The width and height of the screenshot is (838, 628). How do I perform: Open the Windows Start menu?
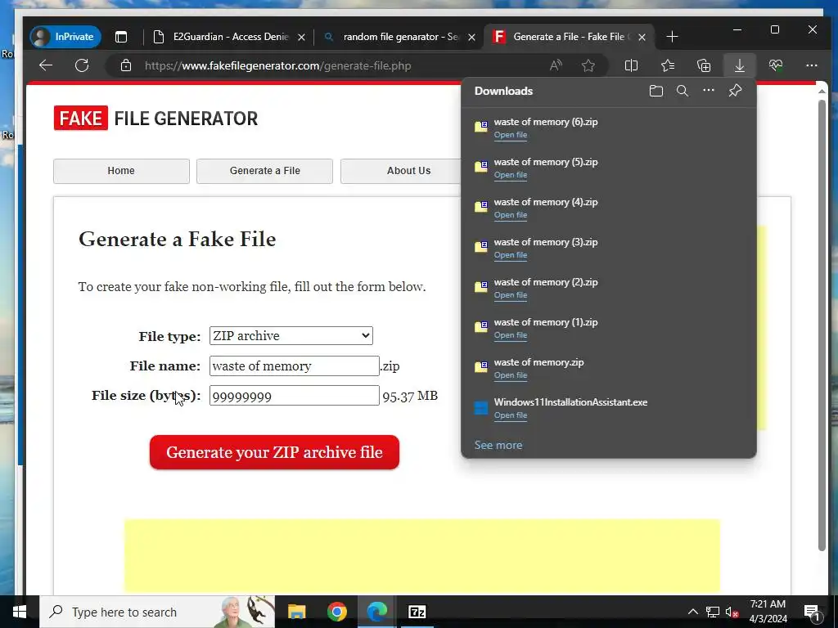(x=20, y=612)
